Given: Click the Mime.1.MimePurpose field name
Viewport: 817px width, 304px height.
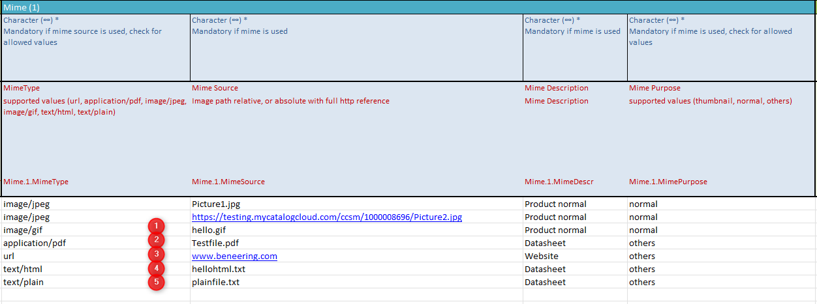Looking at the screenshot, I should 668,182.
